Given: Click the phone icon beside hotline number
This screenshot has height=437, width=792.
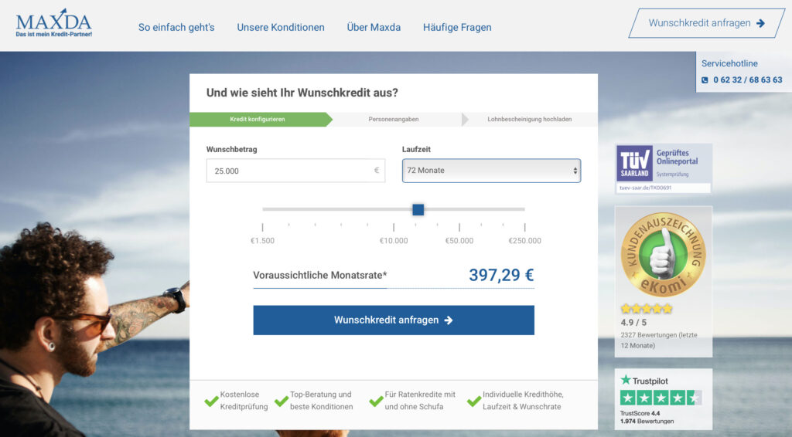Looking at the screenshot, I should click(705, 80).
